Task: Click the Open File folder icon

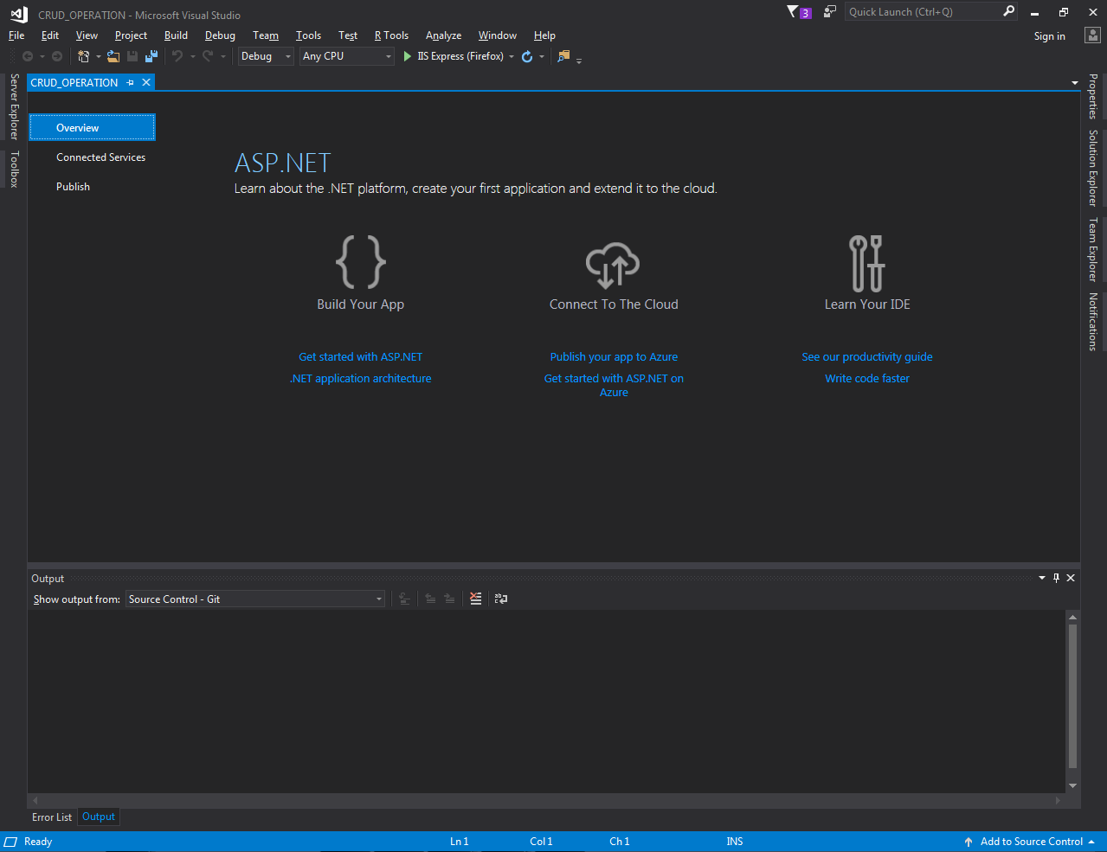Action: pyautogui.click(x=113, y=56)
